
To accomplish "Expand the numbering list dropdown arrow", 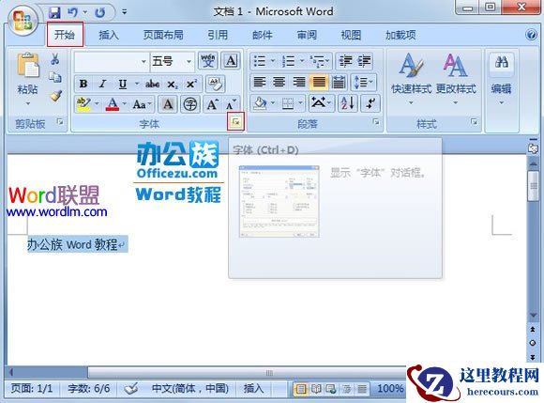I will point(302,61).
